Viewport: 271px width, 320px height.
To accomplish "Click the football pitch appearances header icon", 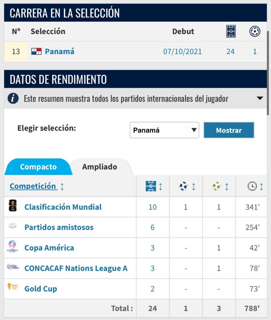I will pyautogui.click(x=231, y=32).
